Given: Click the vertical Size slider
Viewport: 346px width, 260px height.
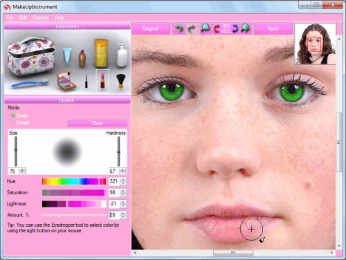Looking at the screenshot, I should [x=16, y=151].
